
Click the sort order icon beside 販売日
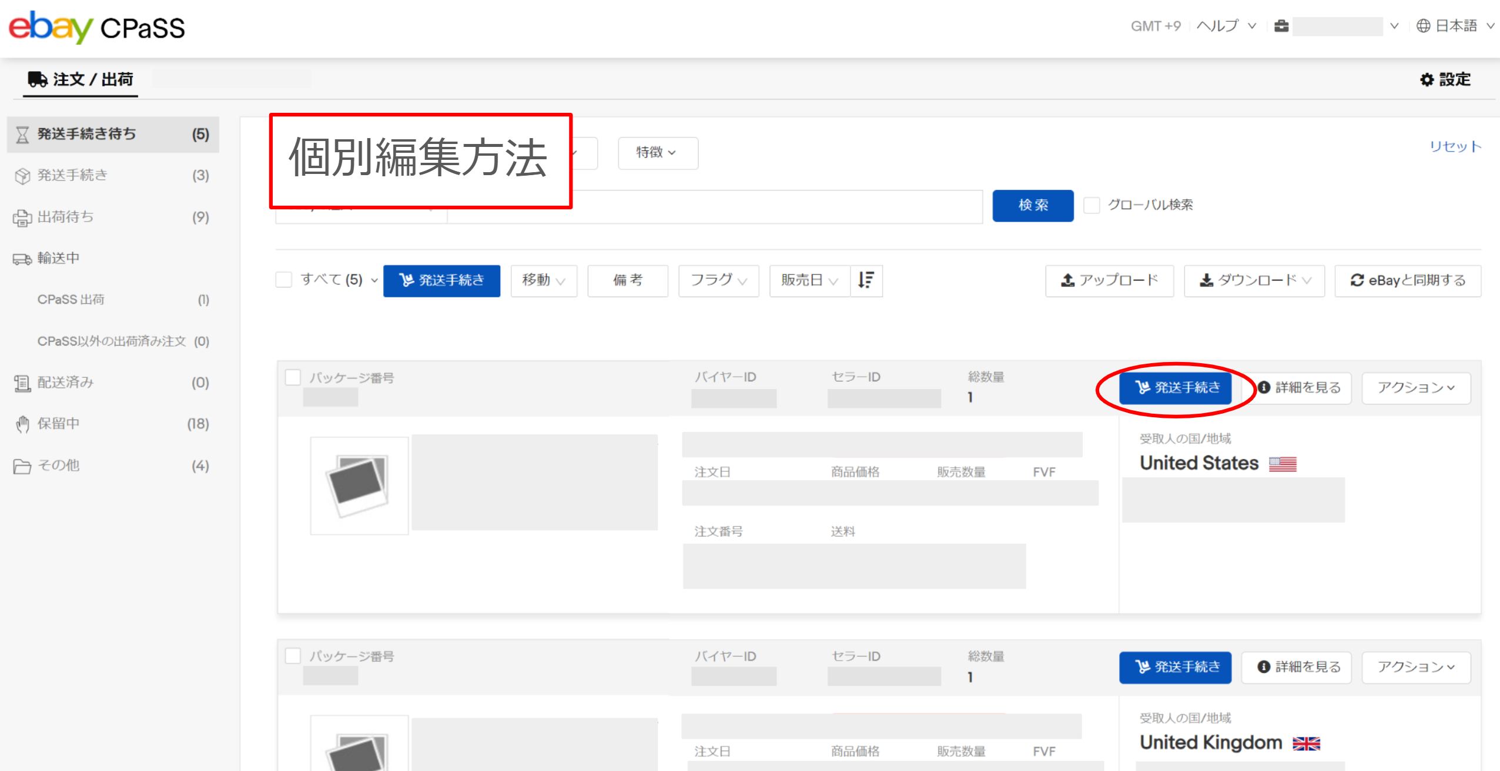pyautogui.click(x=866, y=280)
